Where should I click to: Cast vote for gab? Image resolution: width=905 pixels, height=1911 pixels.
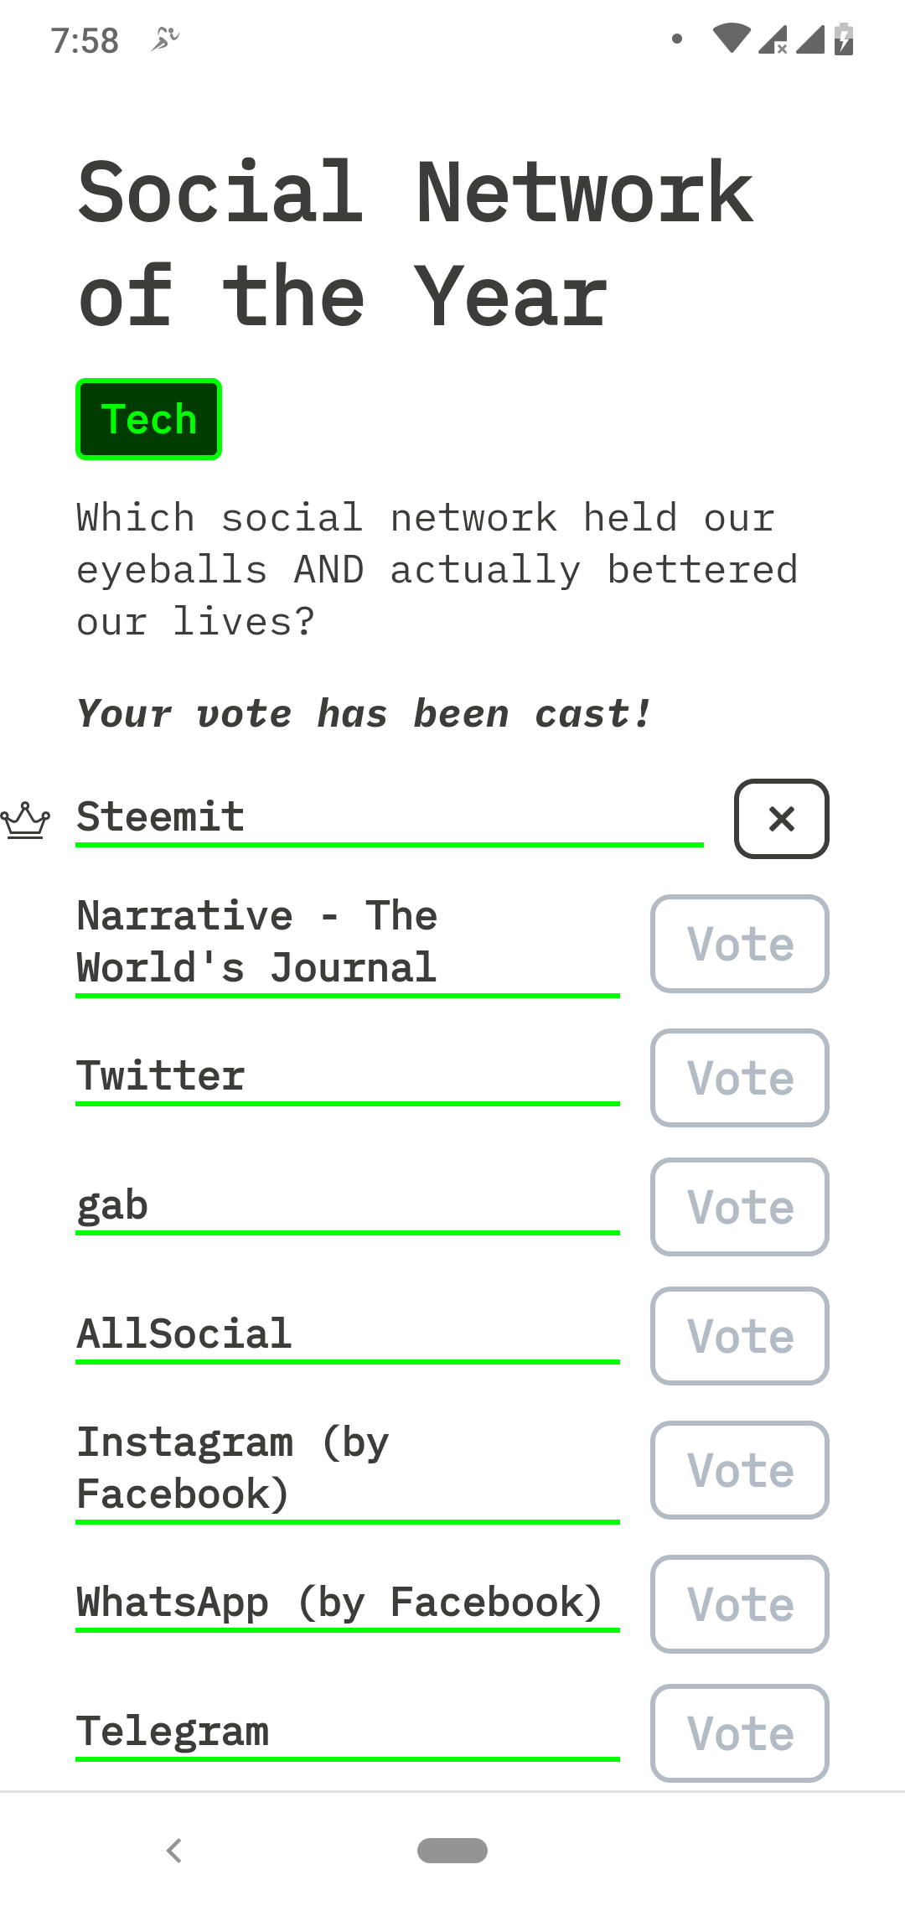pyautogui.click(x=739, y=1207)
